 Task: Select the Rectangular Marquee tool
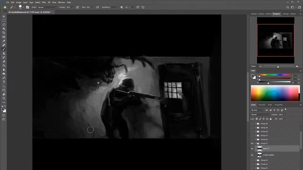tap(4, 21)
